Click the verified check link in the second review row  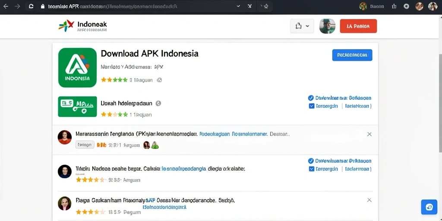point(340,161)
